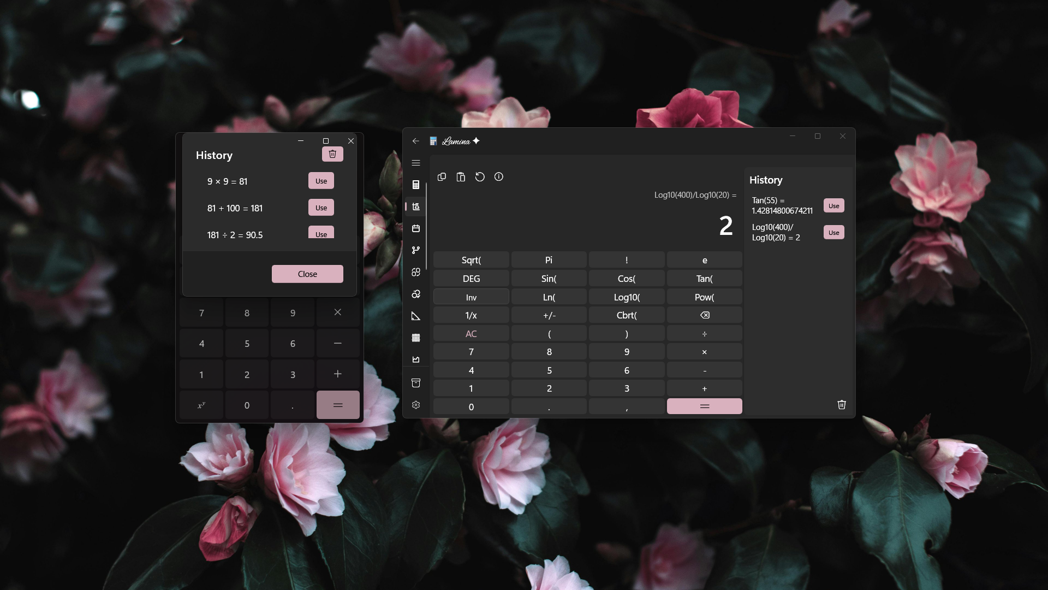Open the archive box sidebar icon
Viewport: 1048px width, 590px height.
click(416, 383)
